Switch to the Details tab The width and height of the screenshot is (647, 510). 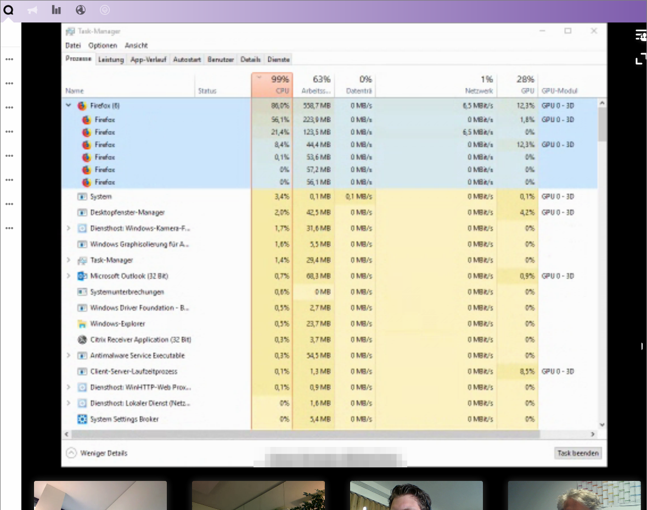250,60
